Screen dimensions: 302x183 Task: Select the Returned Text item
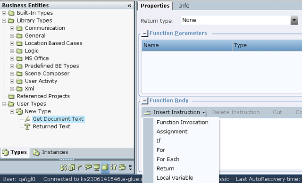tap(51, 126)
